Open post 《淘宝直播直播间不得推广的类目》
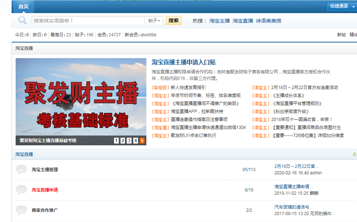Image resolution: width=357 pixels, height=222 pixels. click(x=206, y=104)
